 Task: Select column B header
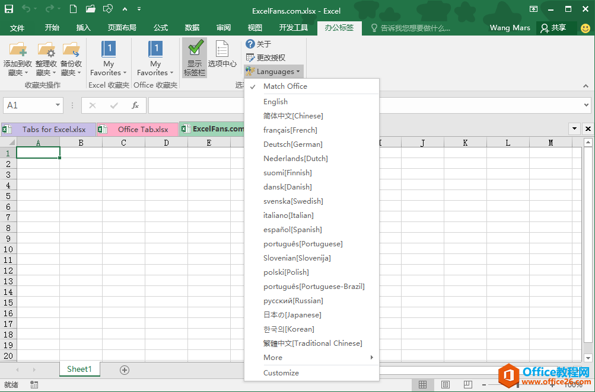tap(81, 143)
